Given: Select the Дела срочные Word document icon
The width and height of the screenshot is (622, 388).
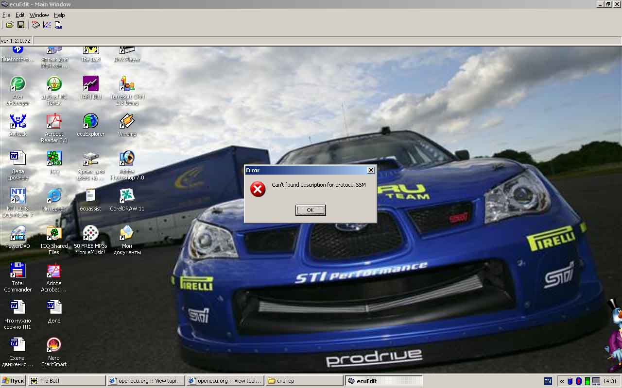Looking at the screenshot, I should [x=18, y=165].
